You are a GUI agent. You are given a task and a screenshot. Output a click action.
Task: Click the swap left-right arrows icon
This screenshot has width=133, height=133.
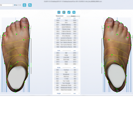[x=74, y=12]
